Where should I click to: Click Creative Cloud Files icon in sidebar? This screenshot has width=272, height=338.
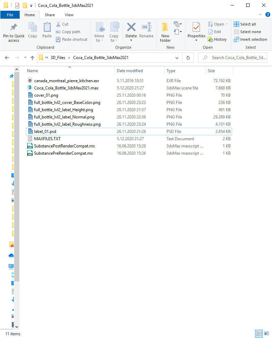click(x=12, y=245)
